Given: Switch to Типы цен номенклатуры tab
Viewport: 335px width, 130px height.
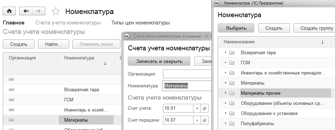Looking at the screenshot, I should (140, 23).
